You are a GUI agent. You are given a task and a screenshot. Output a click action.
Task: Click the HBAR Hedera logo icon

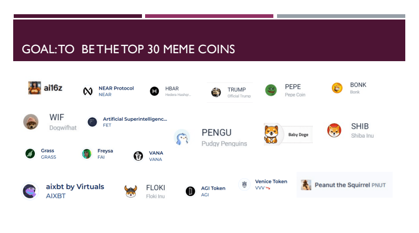tap(155, 91)
